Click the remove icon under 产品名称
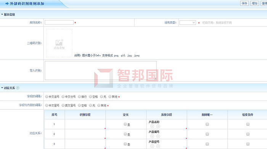Image resolution: width=267 pixels, height=149 pixels. [x=158, y=126]
